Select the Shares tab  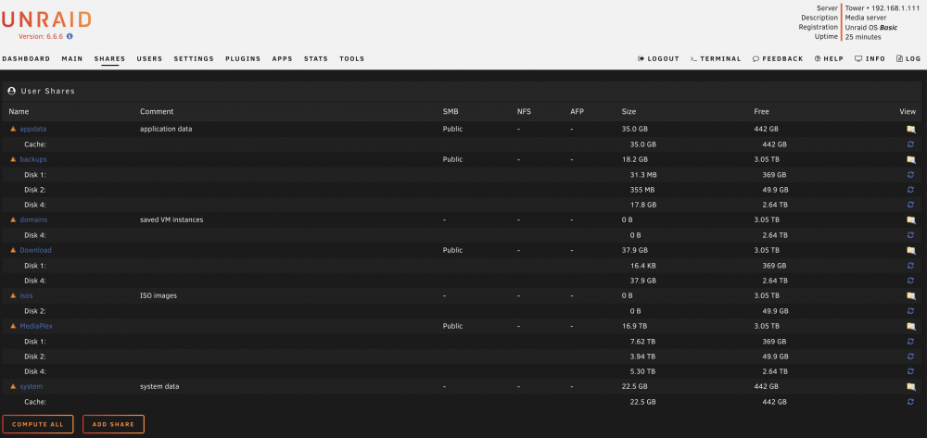tap(110, 59)
